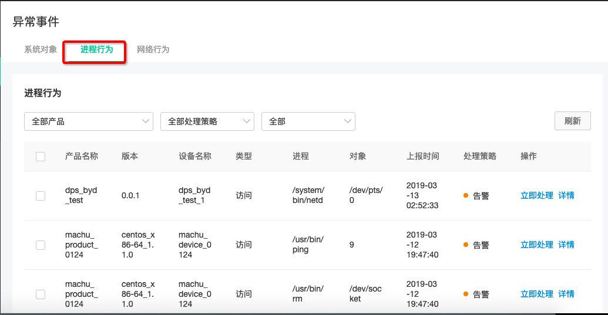The width and height of the screenshot is (608, 315).
Task: Select the header checkbox for all rows
Action: (x=41, y=157)
